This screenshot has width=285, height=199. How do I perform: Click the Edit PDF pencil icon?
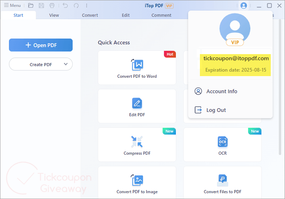137,103
